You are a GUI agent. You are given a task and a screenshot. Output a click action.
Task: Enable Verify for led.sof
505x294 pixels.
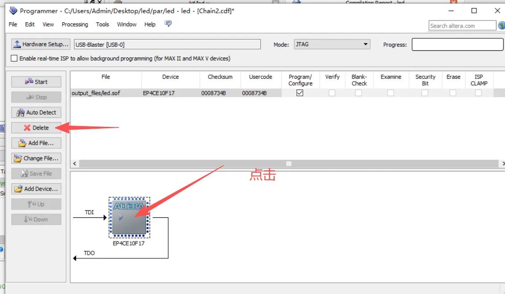click(332, 93)
